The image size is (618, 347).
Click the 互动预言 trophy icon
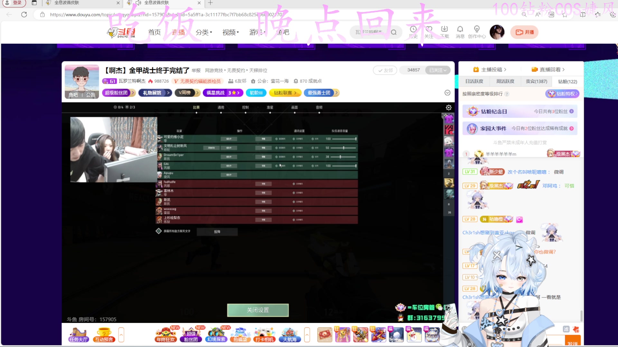(104, 334)
